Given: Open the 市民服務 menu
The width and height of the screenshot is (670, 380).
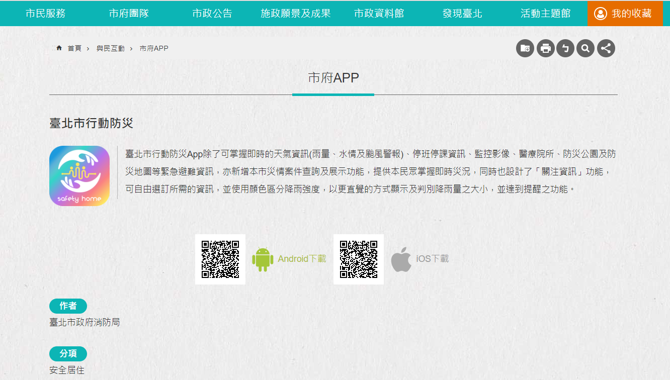Looking at the screenshot, I should (46, 14).
